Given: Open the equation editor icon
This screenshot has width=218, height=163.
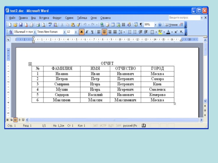Looking at the screenshot, I should 181,25.
